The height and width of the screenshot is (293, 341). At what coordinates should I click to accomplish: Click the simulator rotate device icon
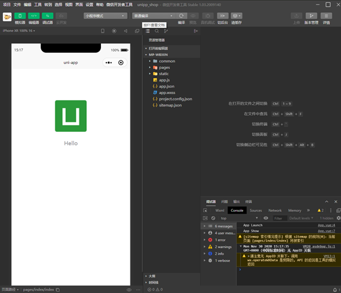pos(103,31)
